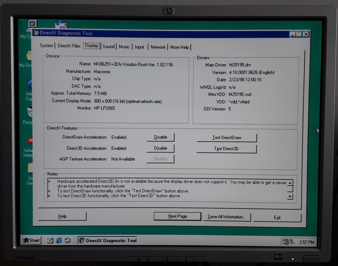
Task: Select the My Documents desktop icon
Action: click(x=26, y=59)
